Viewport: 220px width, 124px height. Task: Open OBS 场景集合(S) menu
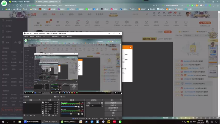click(55, 37)
